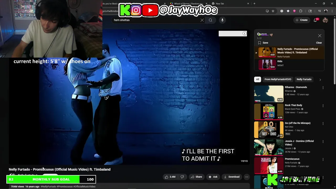Switch to the Wheel of Names tab
This screenshot has height=189, width=336.
point(188,4)
